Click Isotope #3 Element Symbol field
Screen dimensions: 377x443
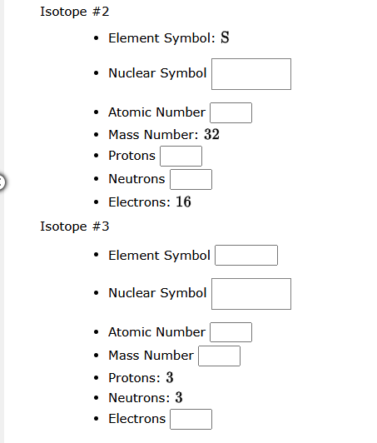(246, 255)
